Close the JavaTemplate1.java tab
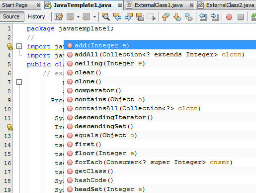This screenshot has width=256, height=193. (x=120, y=5)
